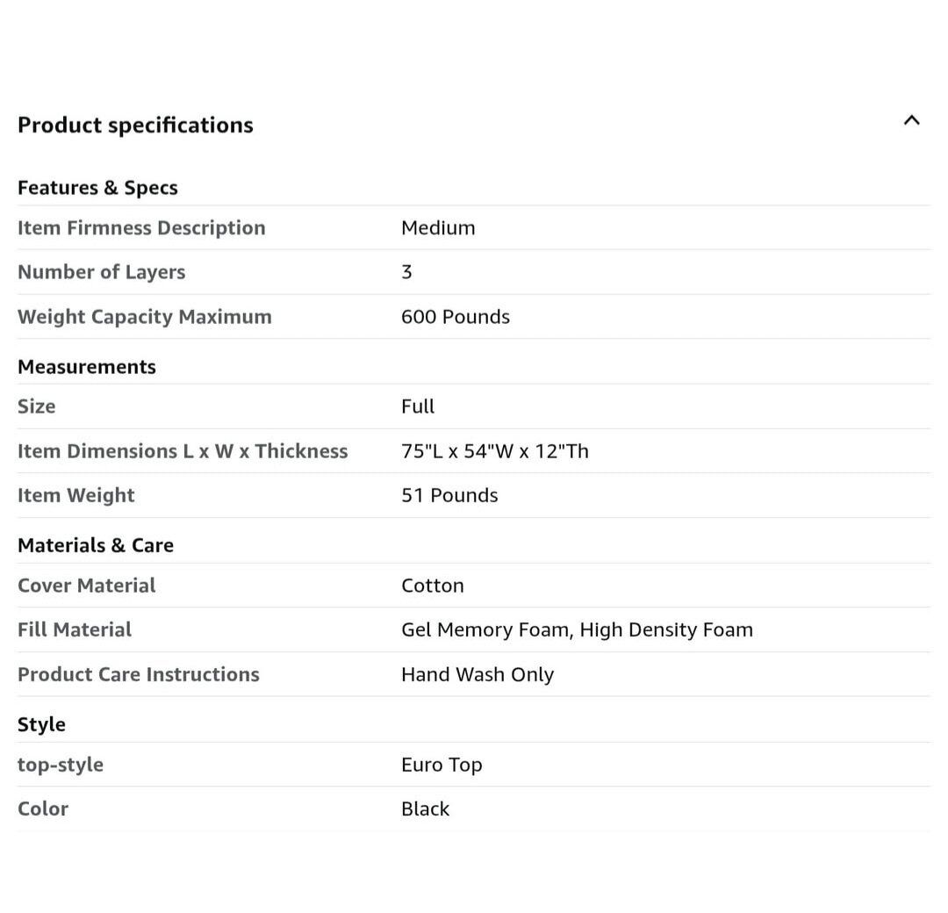Click the Measurements section heading
The width and height of the screenshot is (948, 913).
pyautogui.click(x=87, y=367)
